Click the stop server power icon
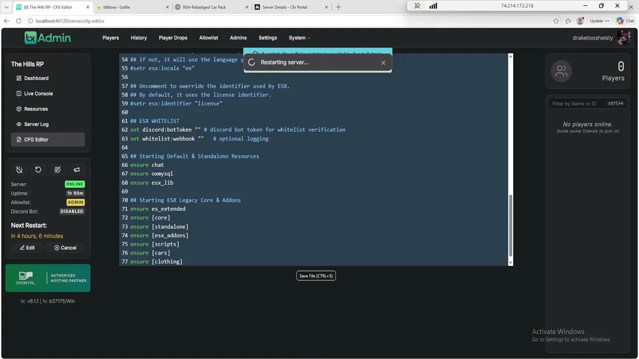The height and width of the screenshot is (359, 639). [19, 170]
